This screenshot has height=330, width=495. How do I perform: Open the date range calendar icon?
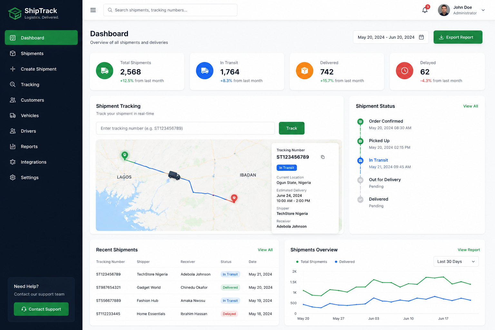click(421, 37)
